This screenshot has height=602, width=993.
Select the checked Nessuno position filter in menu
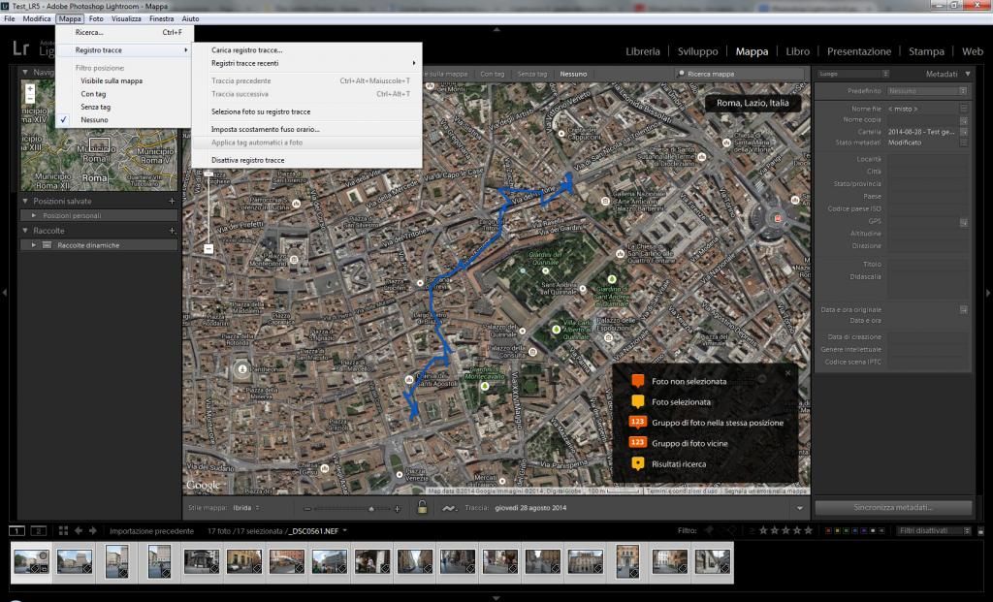[x=94, y=119]
